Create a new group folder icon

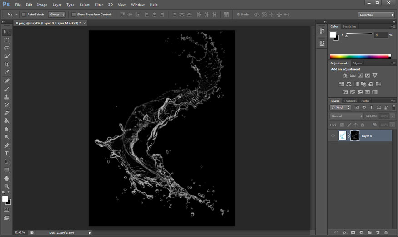click(x=369, y=232)
